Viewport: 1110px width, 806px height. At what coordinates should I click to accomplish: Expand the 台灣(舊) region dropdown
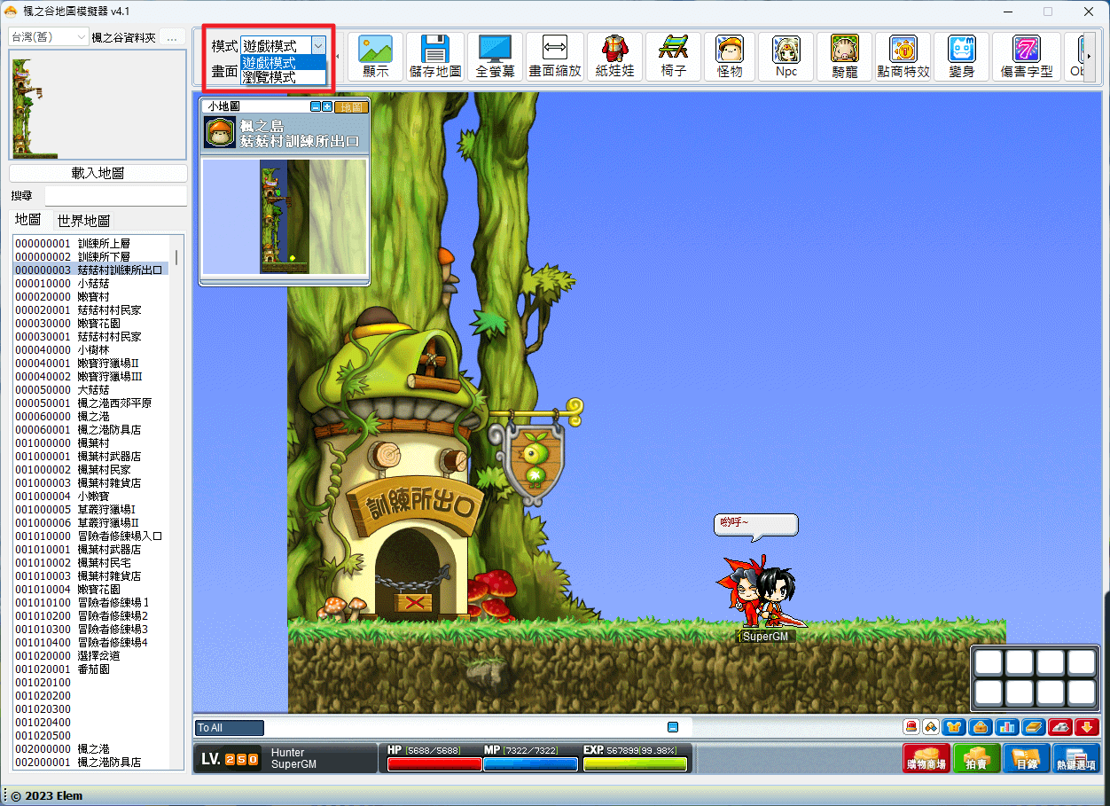pyautogui.click(x=48, y=36)
